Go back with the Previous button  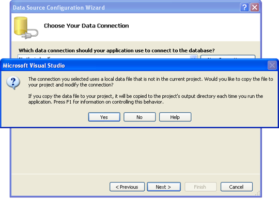(x=127, y=187)
